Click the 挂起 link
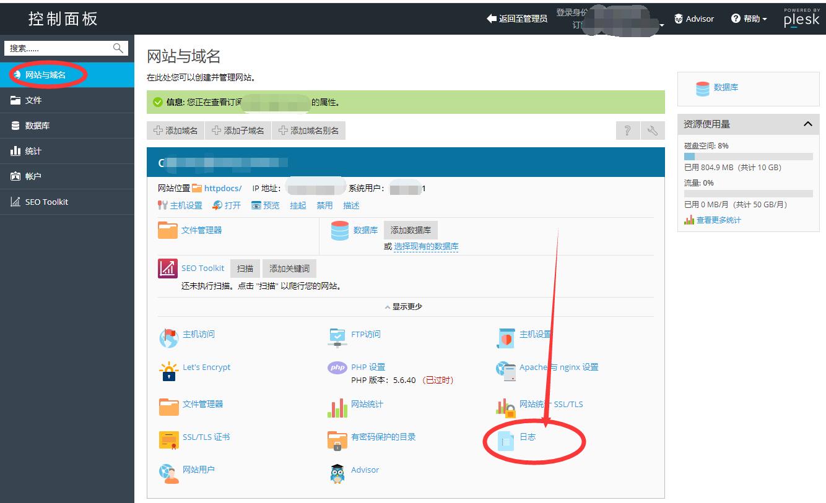 tap(298, 205)
